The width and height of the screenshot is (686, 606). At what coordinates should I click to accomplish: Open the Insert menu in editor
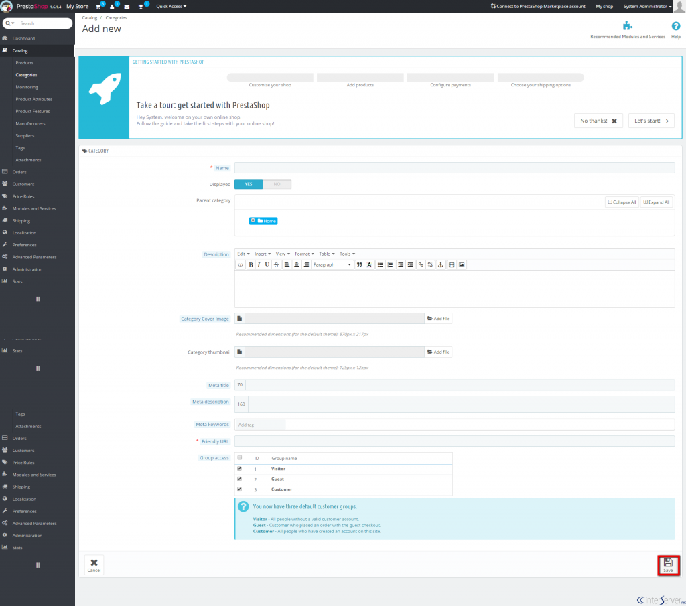pos(263,254)
